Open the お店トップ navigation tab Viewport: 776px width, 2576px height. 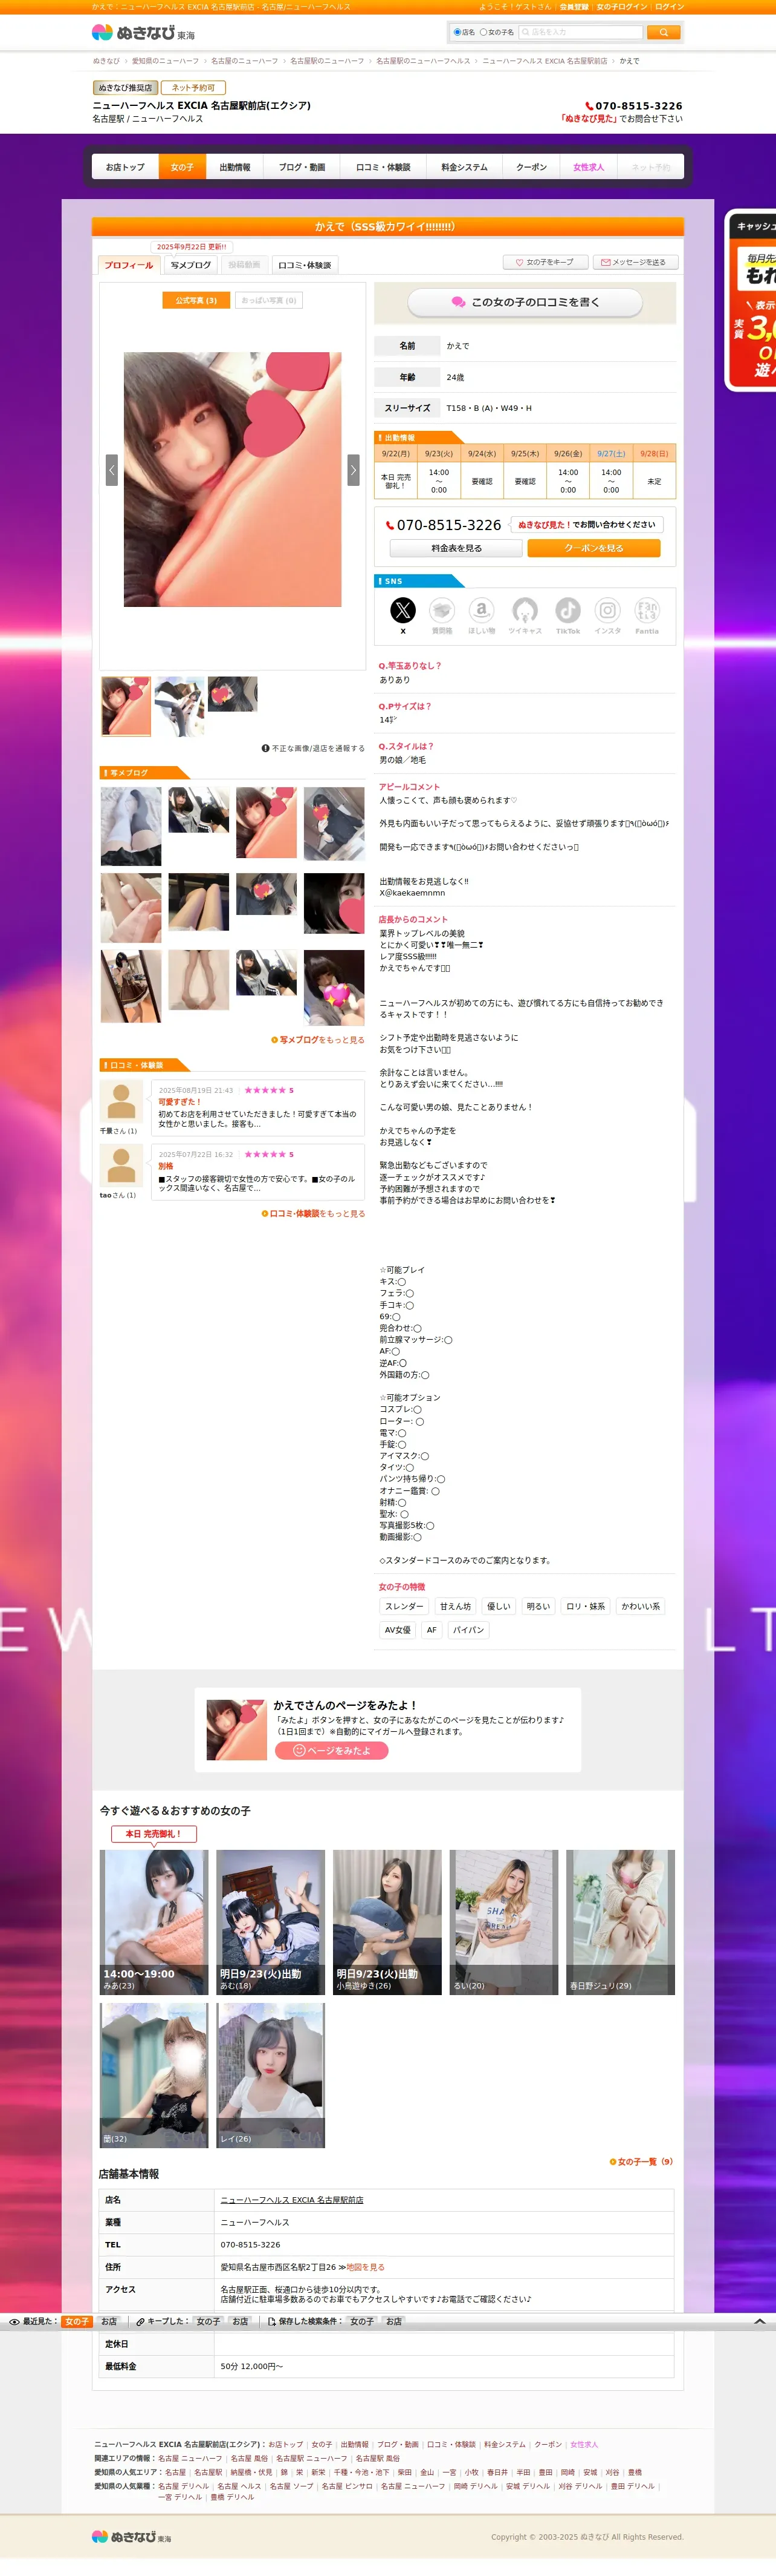(125, 167)
